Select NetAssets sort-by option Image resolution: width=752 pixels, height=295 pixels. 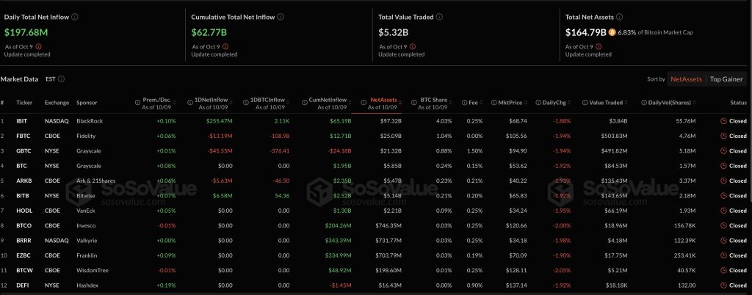[x=687, y=79]
